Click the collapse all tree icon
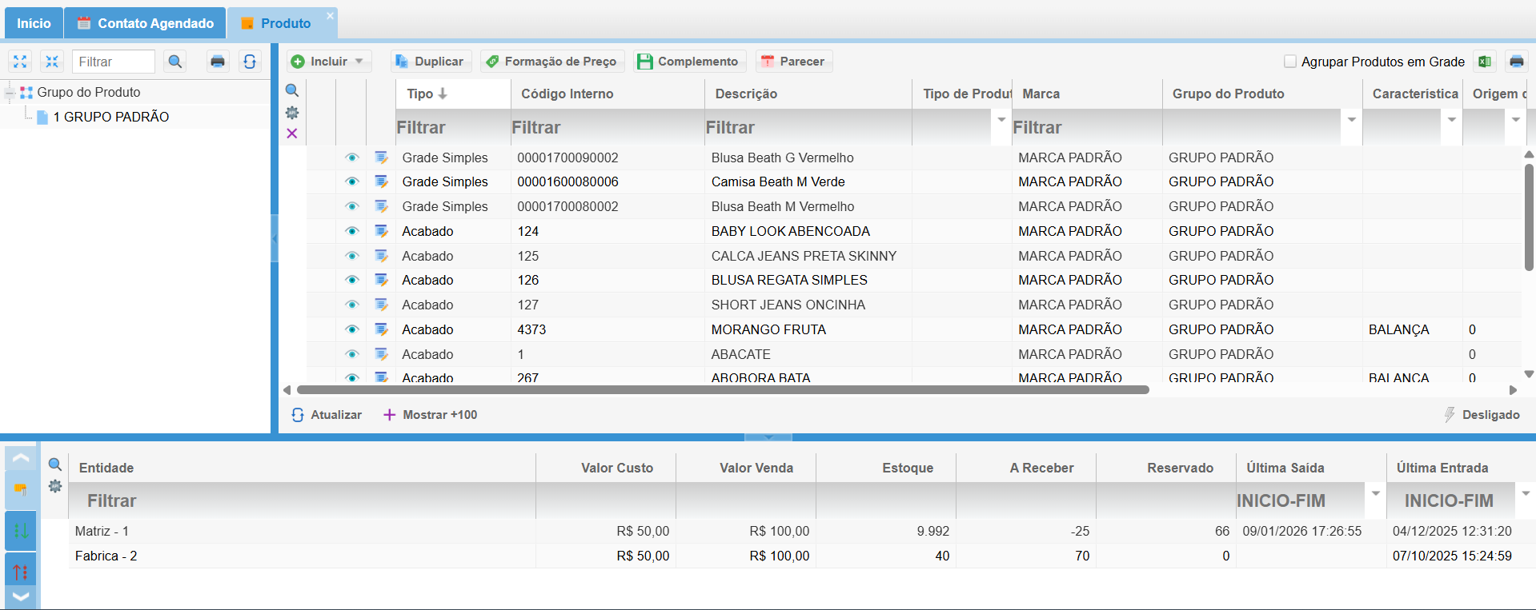 (x=52, y=62)
